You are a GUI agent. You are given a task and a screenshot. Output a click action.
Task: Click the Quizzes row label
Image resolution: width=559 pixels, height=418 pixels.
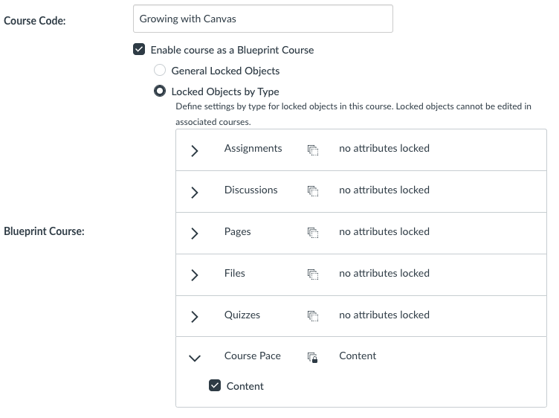pyautogui.click(x=242, y=315)
